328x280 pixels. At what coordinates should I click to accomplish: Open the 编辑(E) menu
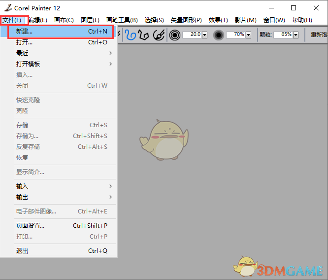tap(37, 20)
